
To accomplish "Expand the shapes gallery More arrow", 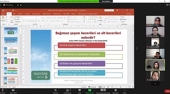I will [x=97, y=22].
